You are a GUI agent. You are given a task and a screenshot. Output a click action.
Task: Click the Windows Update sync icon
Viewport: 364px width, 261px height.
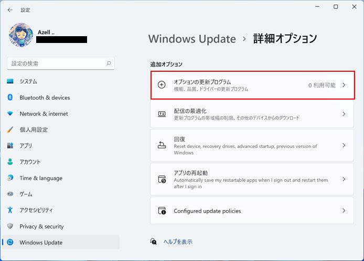(x=10, y=242)
